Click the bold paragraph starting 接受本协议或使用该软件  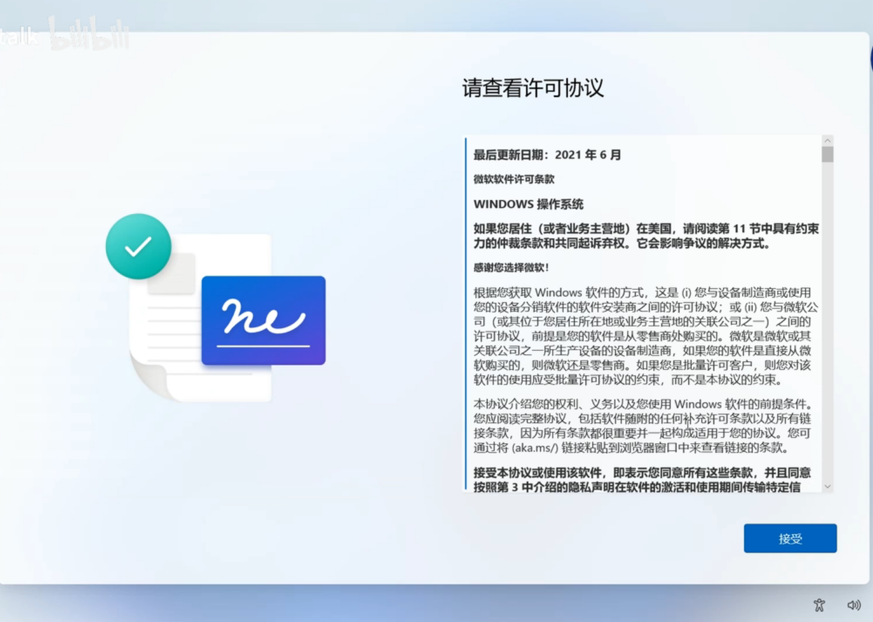tap(642, 480)
